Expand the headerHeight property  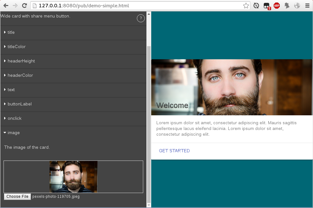(x=73, y=61)
